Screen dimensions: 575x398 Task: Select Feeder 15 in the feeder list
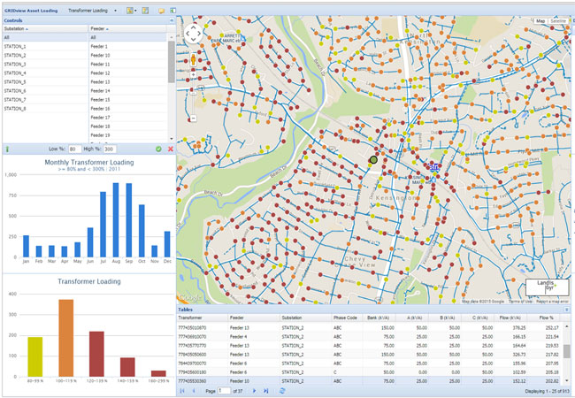127,100
